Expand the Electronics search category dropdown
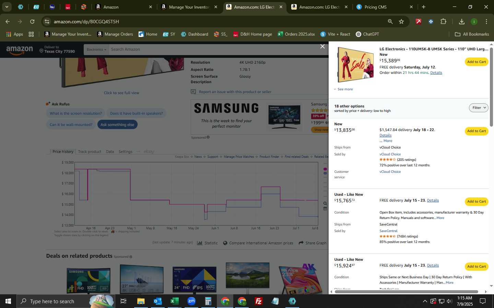This screenshot has height=308, width=494. (x=96, y=50)
